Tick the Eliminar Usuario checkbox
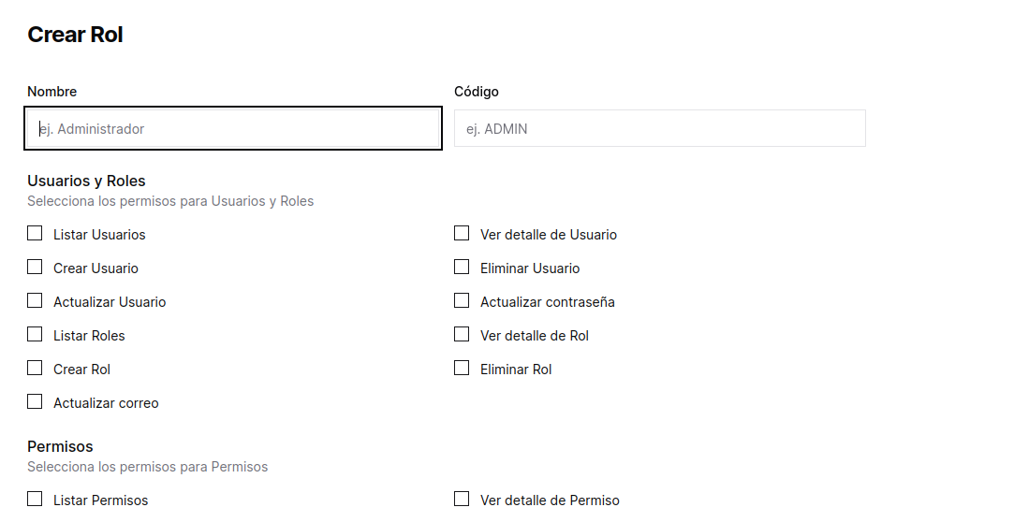 click(462, 268)
